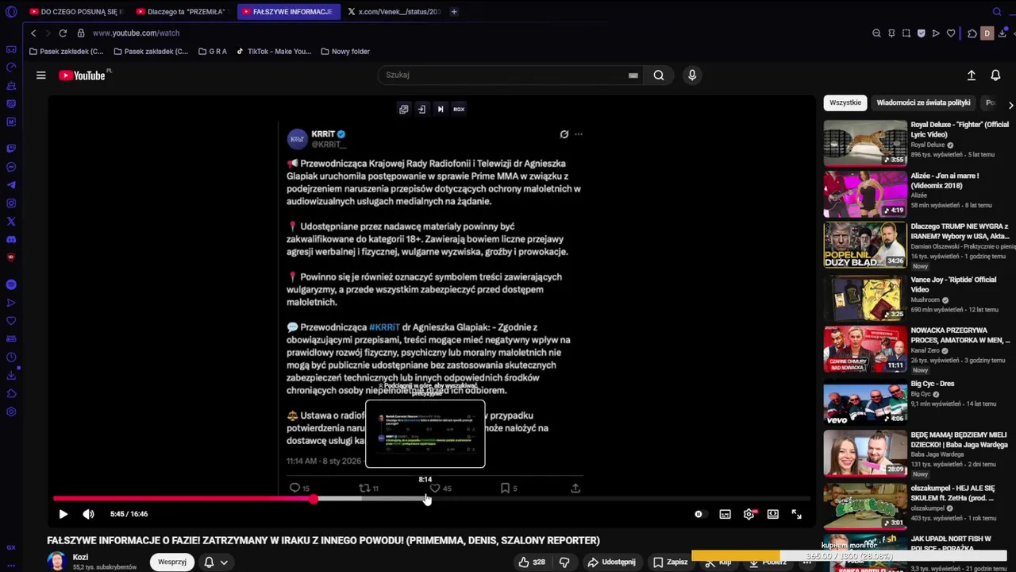1016x572 pixels.
Task: Click the Udostępnij share button
Action: click(x=611, y=562)
